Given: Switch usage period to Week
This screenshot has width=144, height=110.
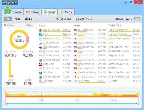Looking at the screenshot, I should pyautogui.click(x=129, y=19).
